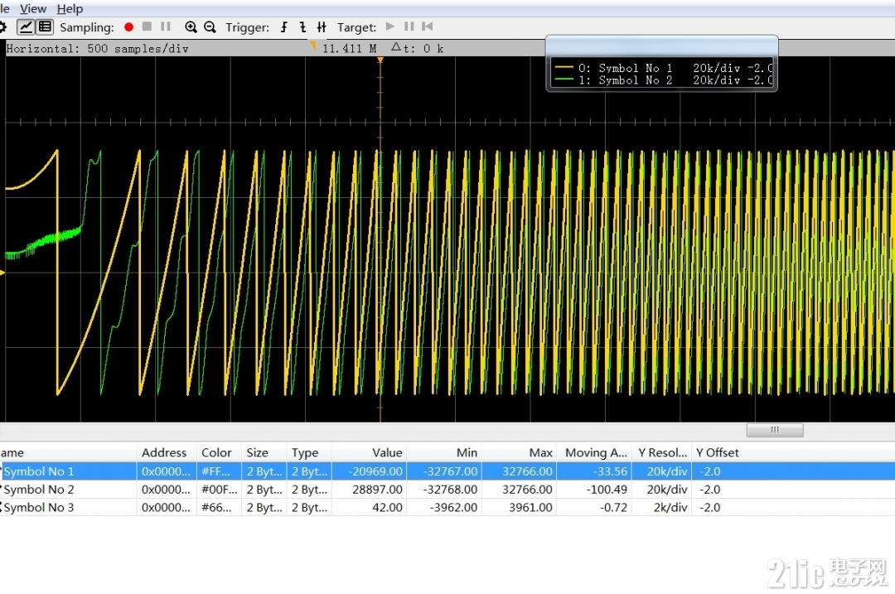The width and height of the screenshot is (895, 594).
Task: Click the Y Resol... column header
Action: point(662,452)
